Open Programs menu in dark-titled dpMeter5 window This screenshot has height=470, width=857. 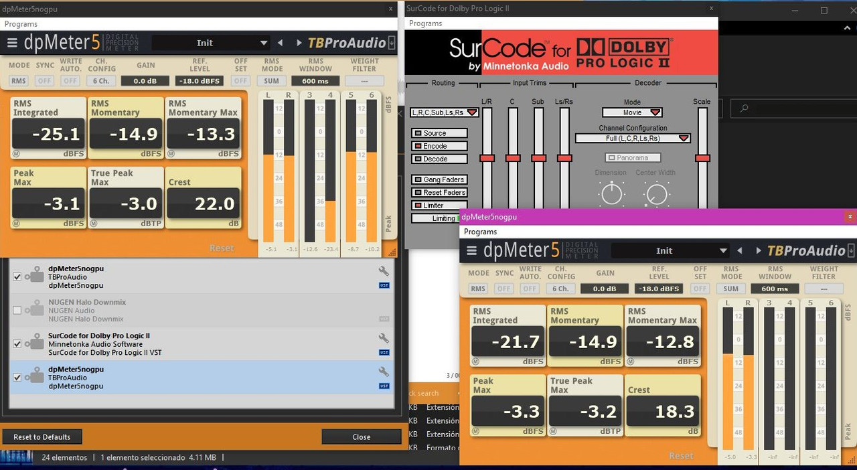[x=21, y=24]
